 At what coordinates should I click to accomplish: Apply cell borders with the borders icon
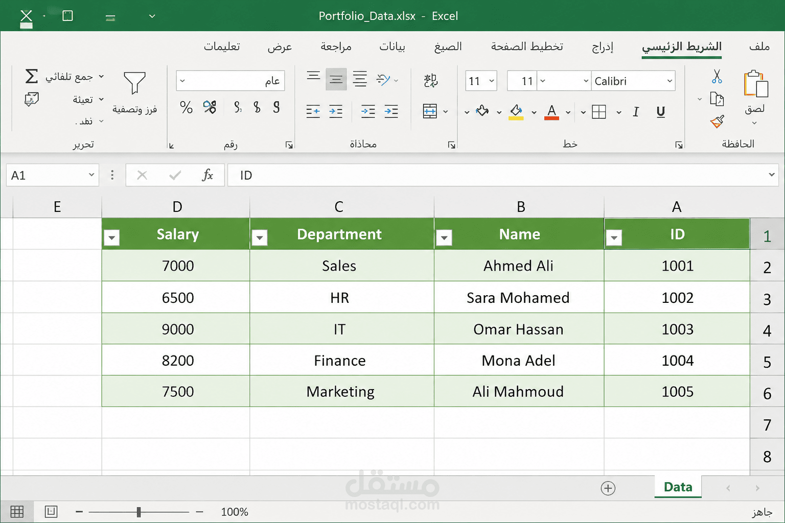(x=598, y=112)
